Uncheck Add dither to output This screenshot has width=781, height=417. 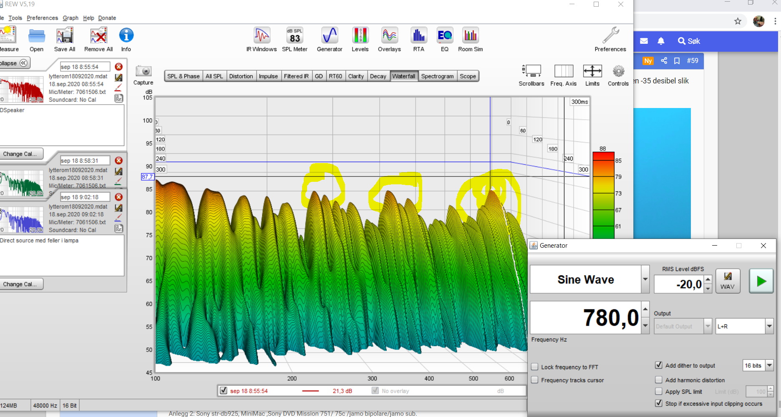point(659,365)
